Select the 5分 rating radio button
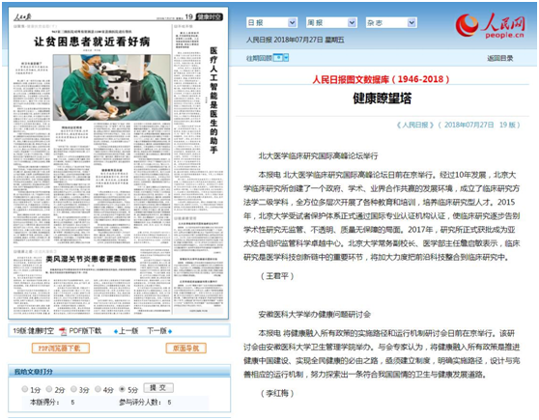Screen dimensions: 539x420 coord(122,389)
